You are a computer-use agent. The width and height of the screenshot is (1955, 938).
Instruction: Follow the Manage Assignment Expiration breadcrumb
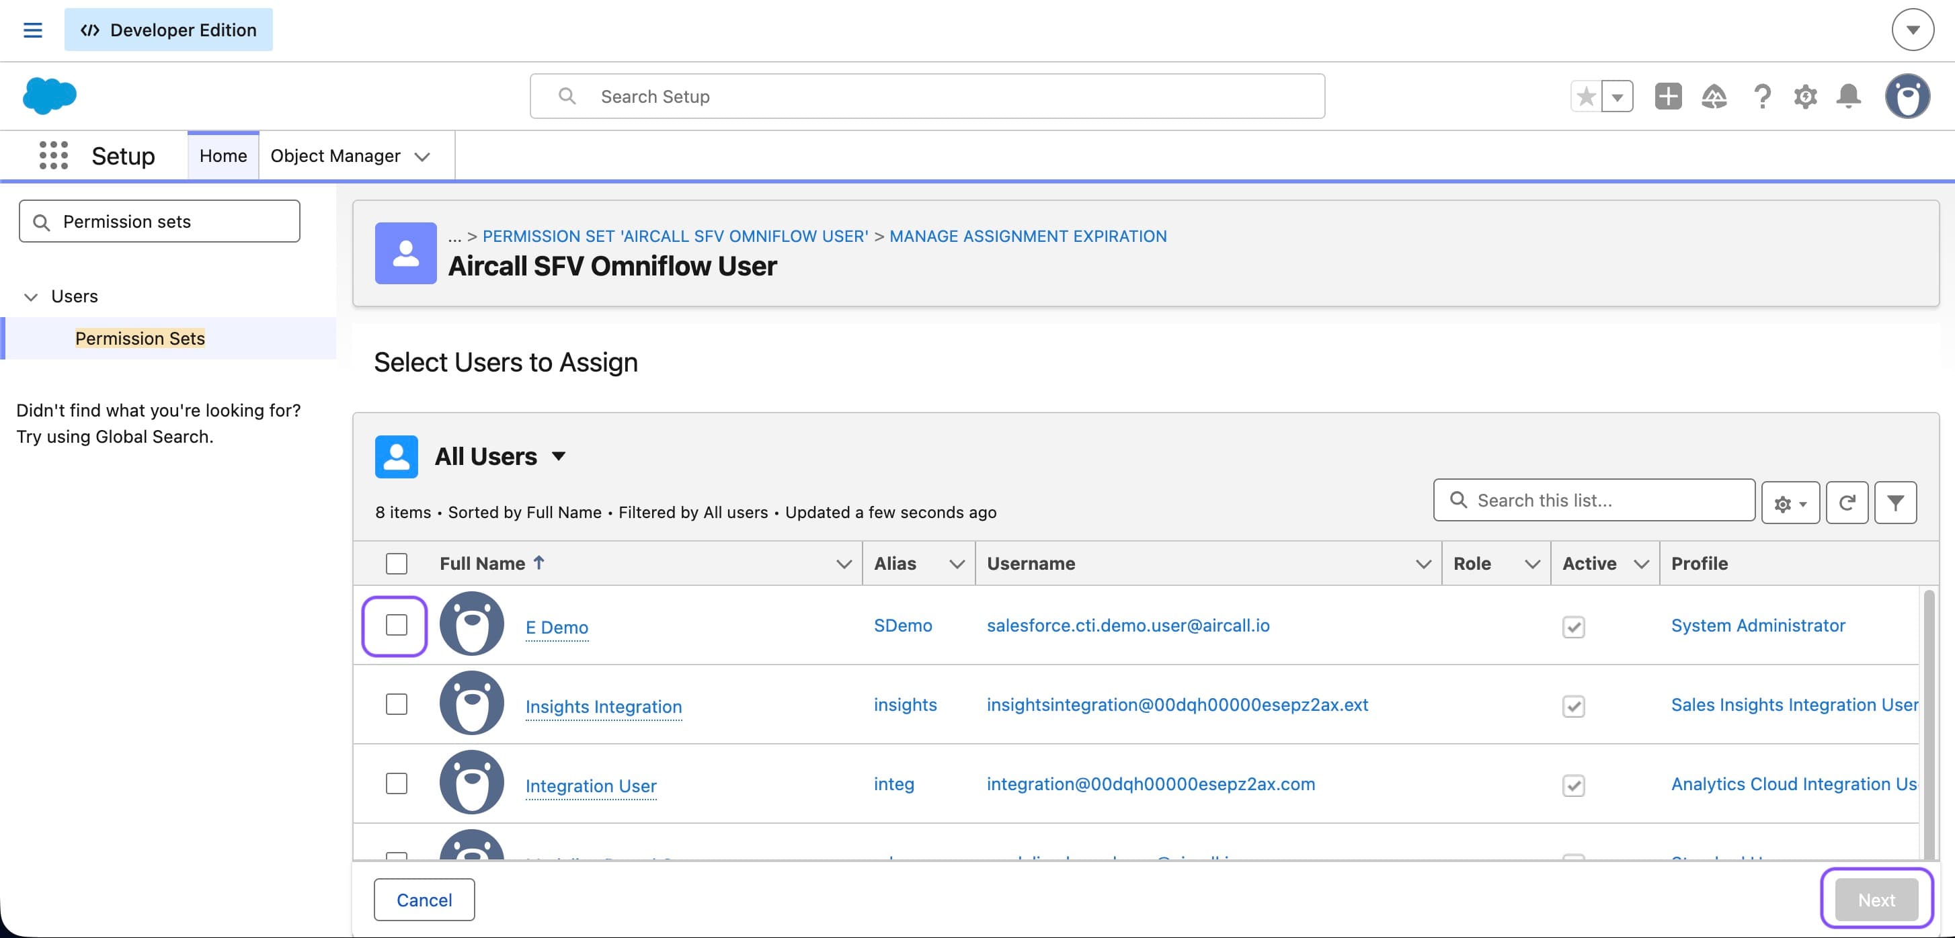pos(1029,237)
